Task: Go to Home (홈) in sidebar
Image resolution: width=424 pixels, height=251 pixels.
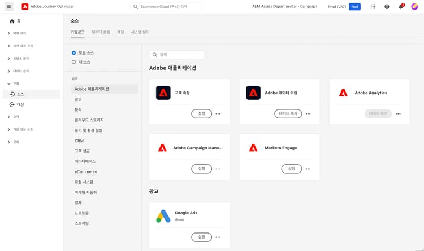Action: tap(15, 21)
